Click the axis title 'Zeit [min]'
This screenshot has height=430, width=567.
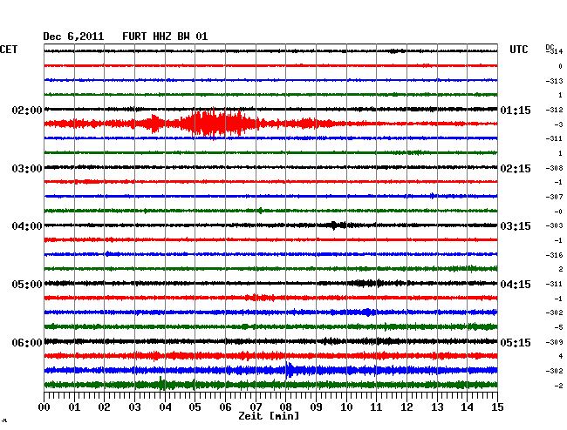tap(269, 416)
